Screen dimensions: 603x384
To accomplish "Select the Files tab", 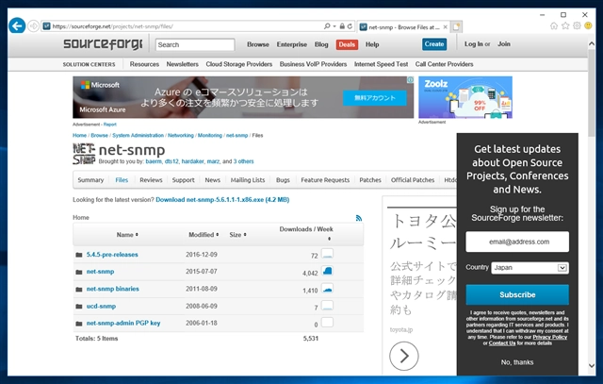I will click(x=122, y=180).
